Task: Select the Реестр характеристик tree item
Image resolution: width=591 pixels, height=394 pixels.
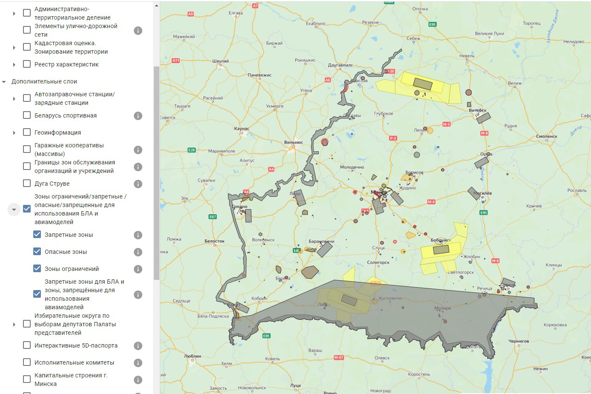Action: point(66,64)
